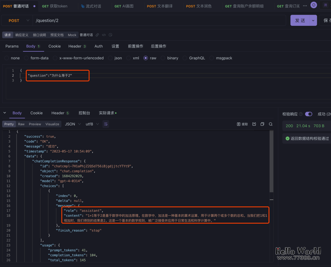Screen dimensions: 331x267
Task: Expand the arrow next to 发送 button
Action: click(313, 21)
